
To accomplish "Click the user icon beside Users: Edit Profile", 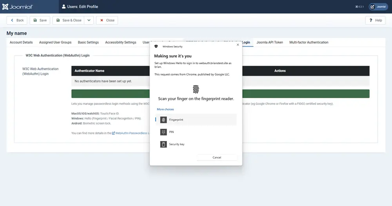I will pyautogui.click(x=64, y=7).
